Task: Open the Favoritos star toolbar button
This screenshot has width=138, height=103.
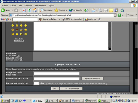Action: (x=61, y=10)
